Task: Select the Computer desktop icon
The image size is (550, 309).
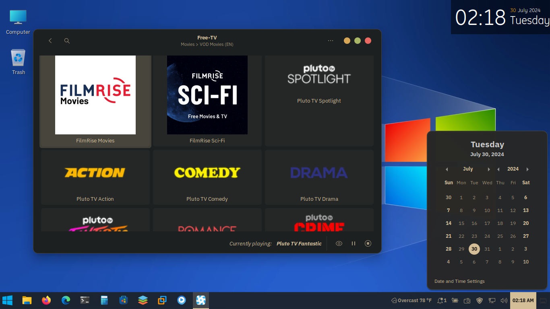Action: 18,22
